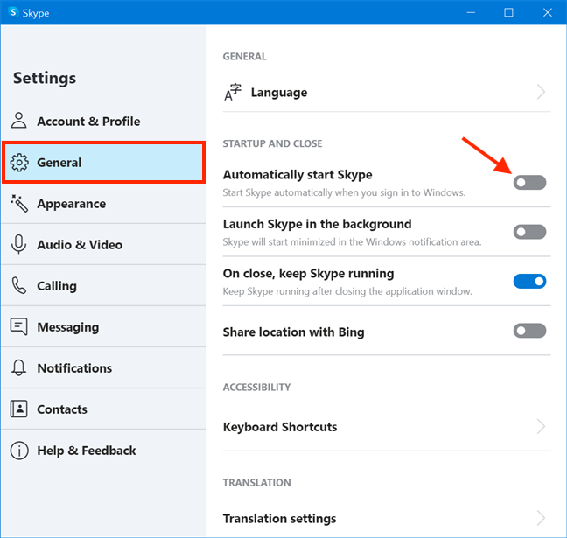Click the Appearance magic wand icon

click(19, 204)
